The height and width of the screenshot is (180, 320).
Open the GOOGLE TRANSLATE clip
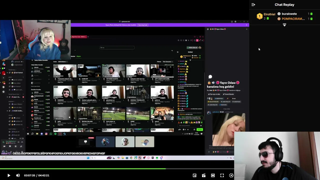[138, 92]
